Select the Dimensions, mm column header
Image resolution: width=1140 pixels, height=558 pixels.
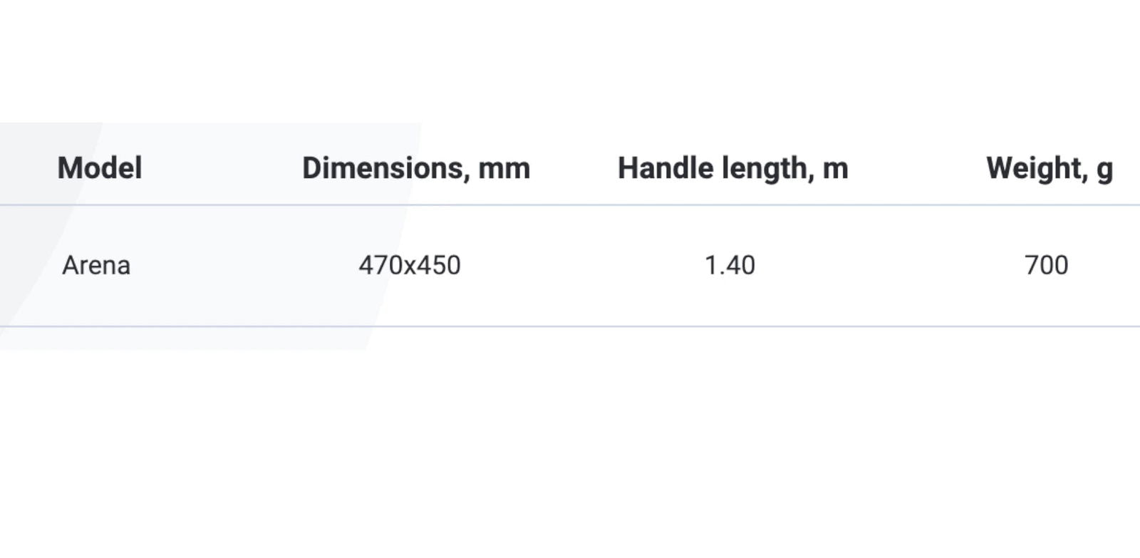pyautogui.click(x=416, y=169)
